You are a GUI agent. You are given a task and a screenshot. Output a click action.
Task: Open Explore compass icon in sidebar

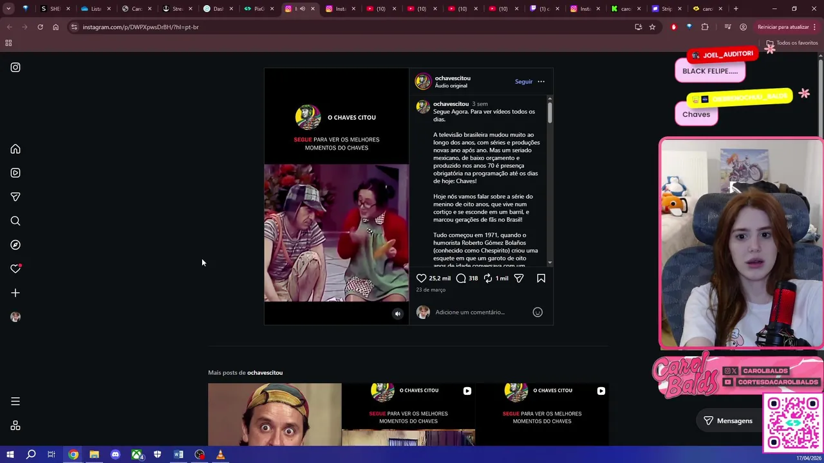[15, 244]
